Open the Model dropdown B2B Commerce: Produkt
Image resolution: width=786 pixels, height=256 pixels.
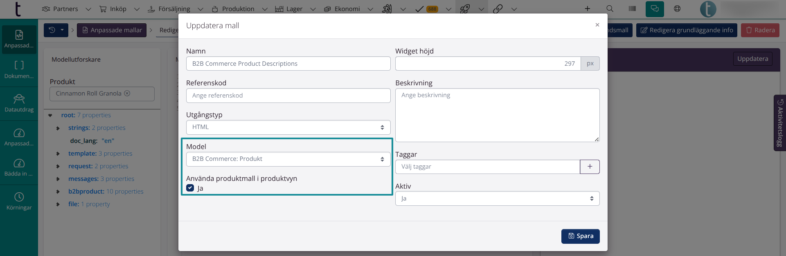click(x=288, y=159)
